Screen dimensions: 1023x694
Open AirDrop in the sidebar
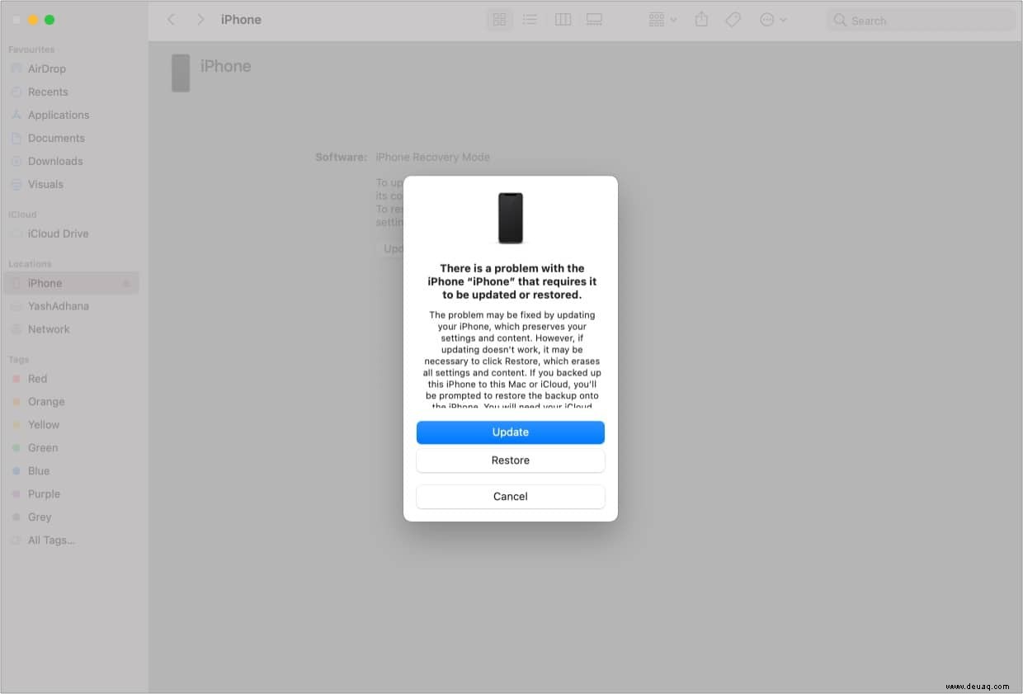pos(69,69)
